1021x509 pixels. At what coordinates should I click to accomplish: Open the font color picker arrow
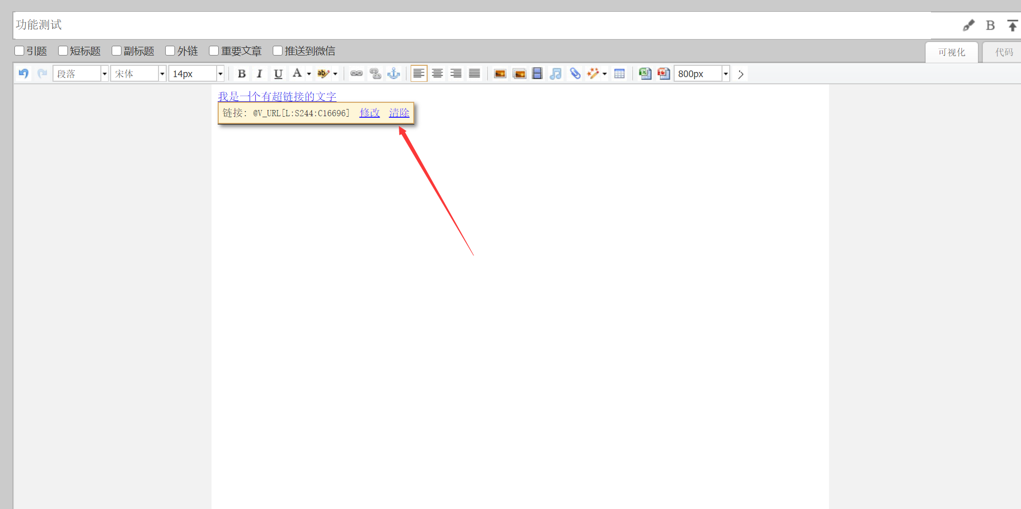pos(309,74)
